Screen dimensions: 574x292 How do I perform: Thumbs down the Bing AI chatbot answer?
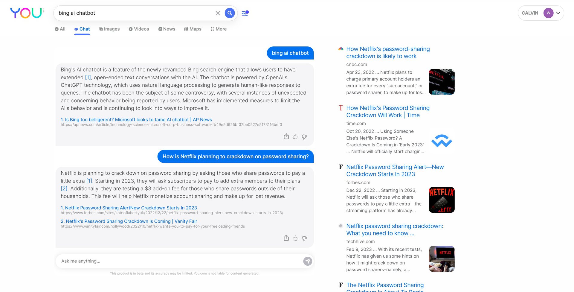(304, 137)
